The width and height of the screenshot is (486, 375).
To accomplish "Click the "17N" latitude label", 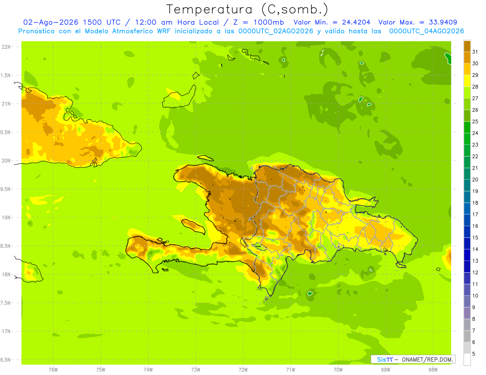I will [6, 331].
